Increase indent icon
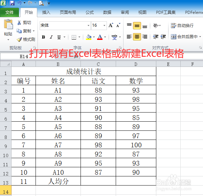The image size is (203, 196). pos(163,37)
